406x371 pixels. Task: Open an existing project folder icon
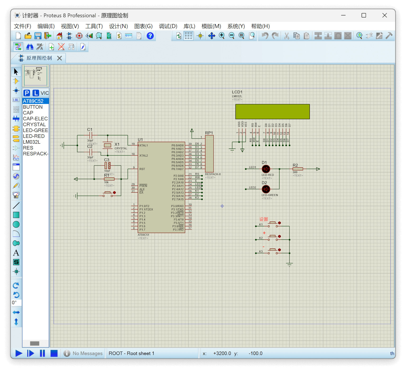[28, 36]
